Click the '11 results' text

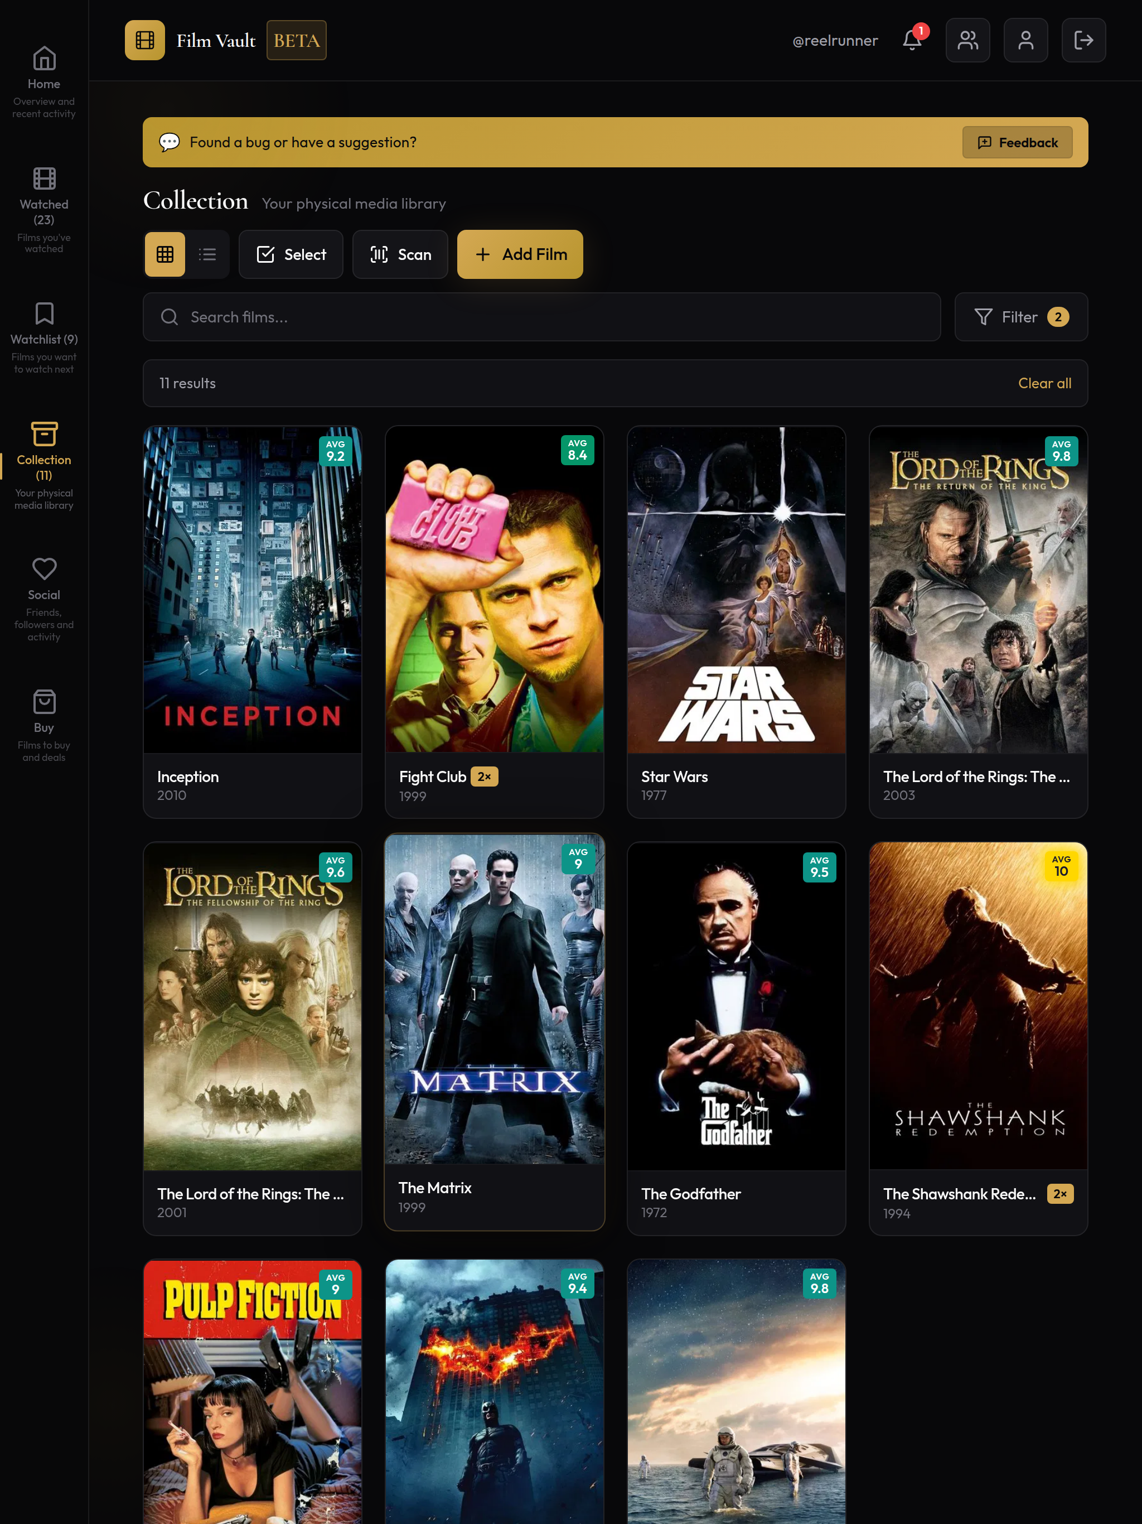pos(187,383)
